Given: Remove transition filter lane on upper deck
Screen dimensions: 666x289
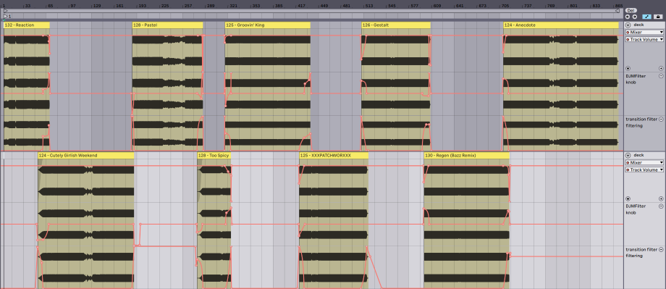Looking at the screenshot, I should (x=661, y=120).
